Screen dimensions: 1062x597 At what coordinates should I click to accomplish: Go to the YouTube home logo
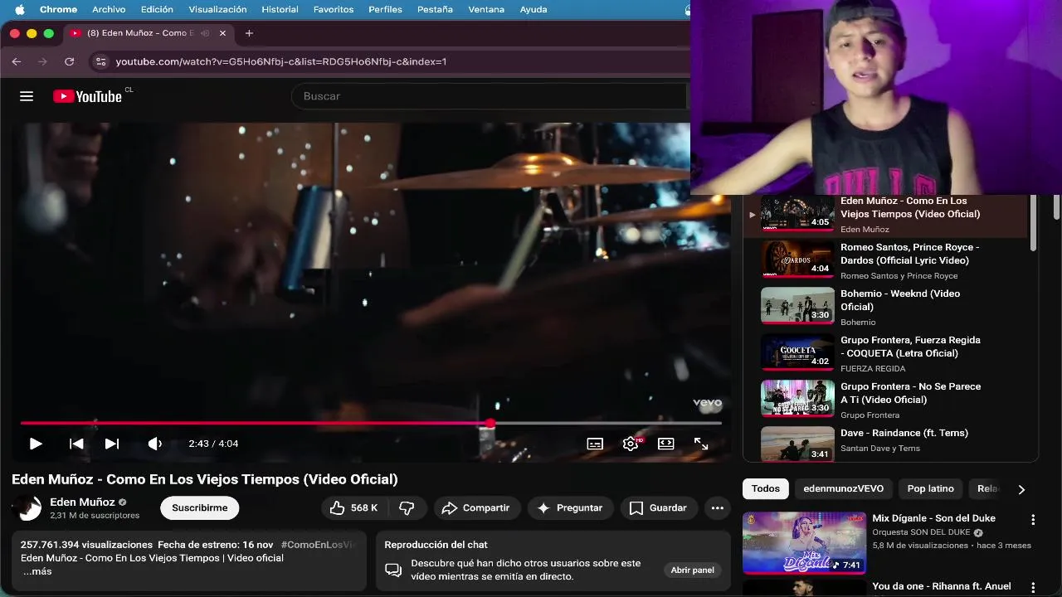[87, 96]
